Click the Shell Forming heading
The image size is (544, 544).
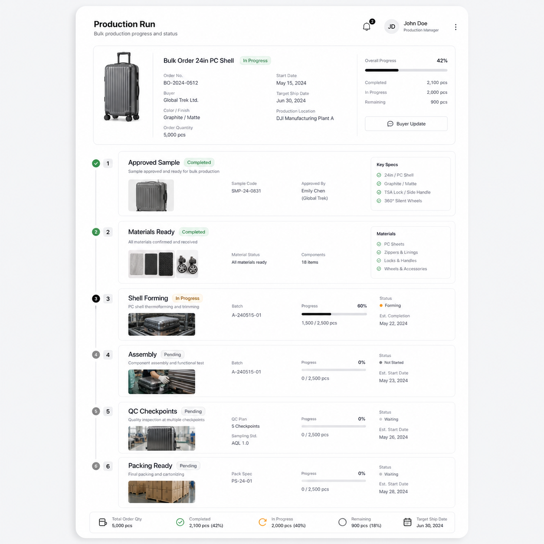point(148,298)
